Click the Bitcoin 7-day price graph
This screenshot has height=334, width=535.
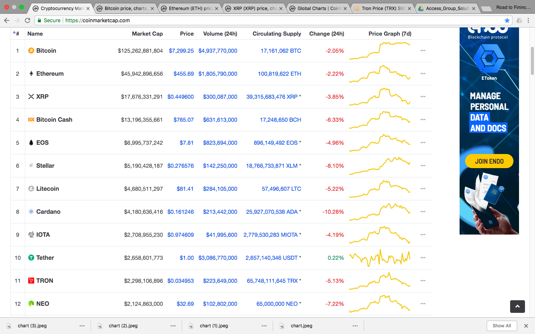click(x=380, y=50)
